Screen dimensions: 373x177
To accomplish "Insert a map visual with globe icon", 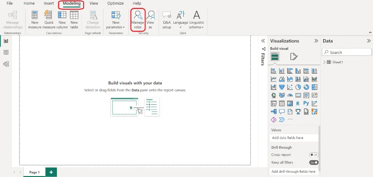I will (274, 95).
